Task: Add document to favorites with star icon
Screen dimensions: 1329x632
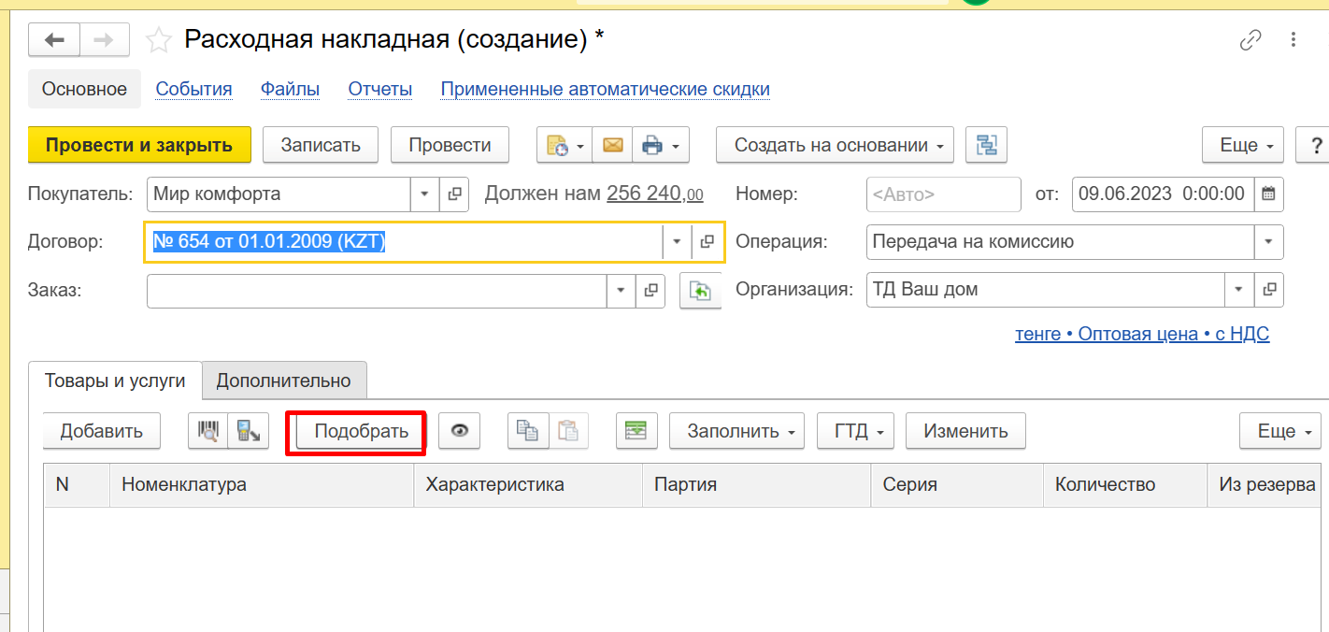Action: click(159, 40)
